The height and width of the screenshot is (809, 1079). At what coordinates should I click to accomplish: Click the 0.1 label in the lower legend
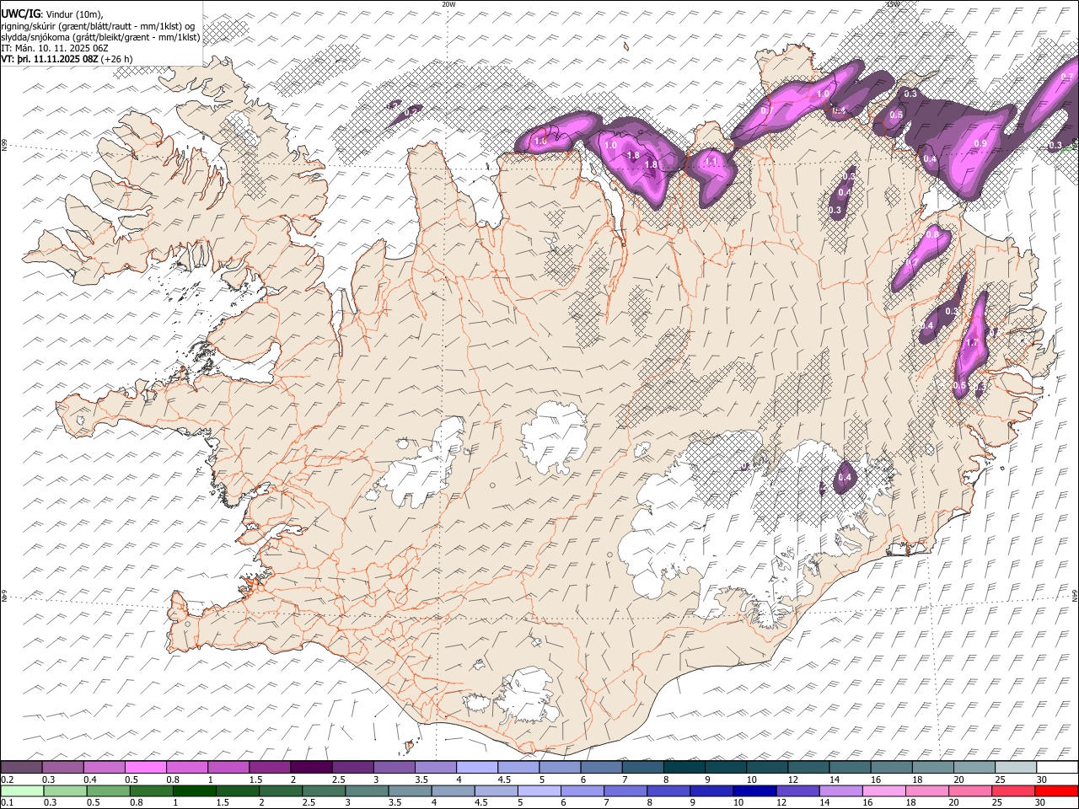click(7, 802)
